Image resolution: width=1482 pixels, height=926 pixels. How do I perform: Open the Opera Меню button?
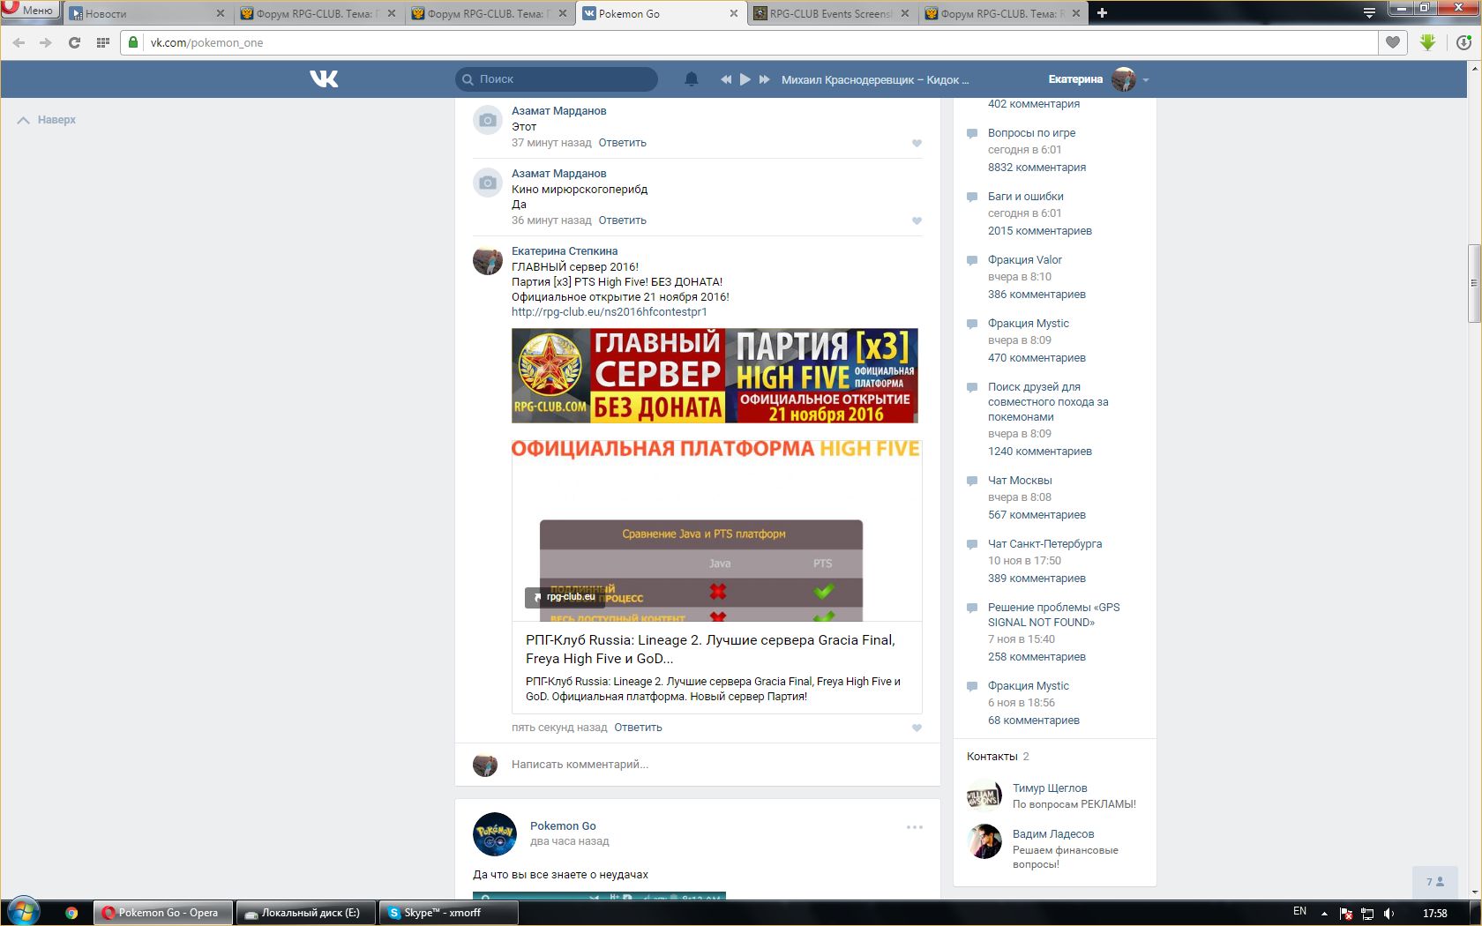pos(30,11)
